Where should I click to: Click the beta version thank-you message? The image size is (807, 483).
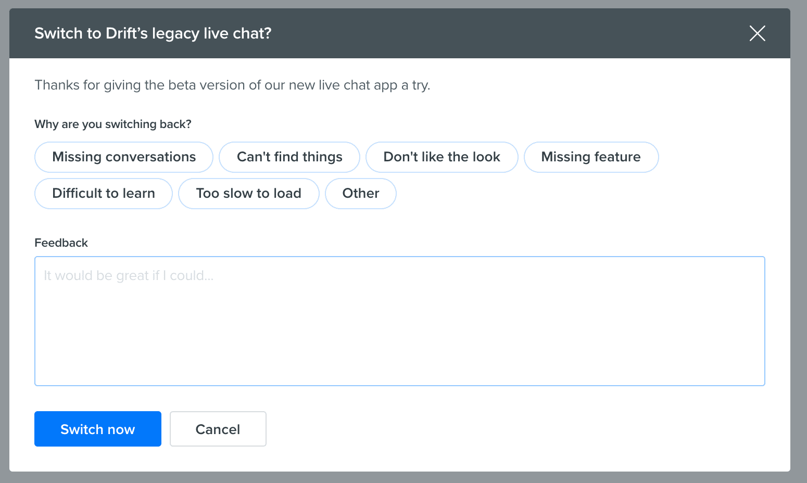tap(232, 85)
